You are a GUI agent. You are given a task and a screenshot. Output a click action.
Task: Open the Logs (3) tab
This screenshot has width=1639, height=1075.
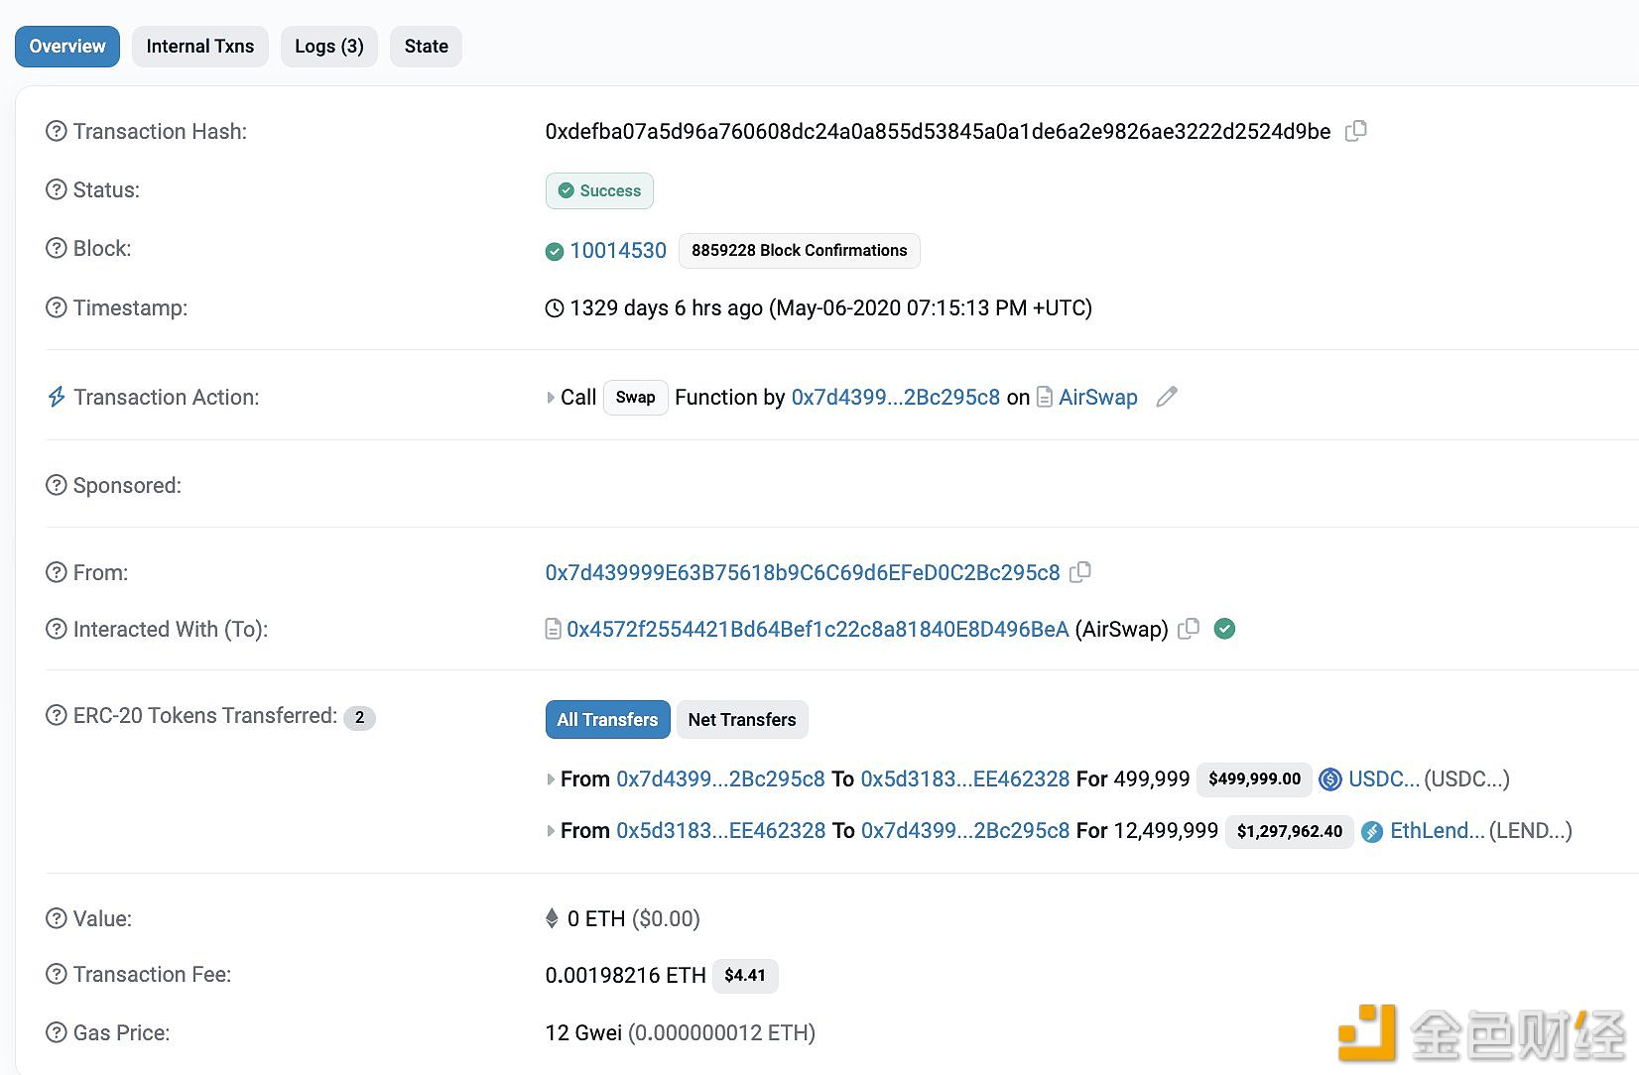[x=329, y=47]
